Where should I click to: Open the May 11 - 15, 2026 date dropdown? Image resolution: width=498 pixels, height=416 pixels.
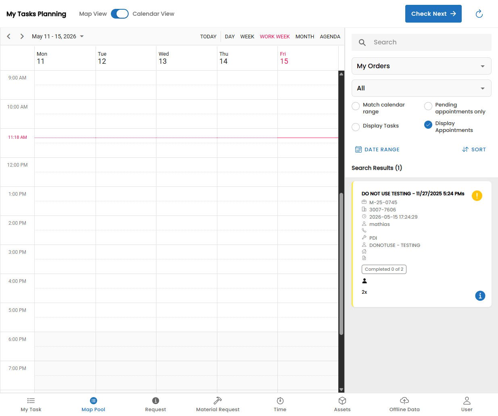click(58, 36)
